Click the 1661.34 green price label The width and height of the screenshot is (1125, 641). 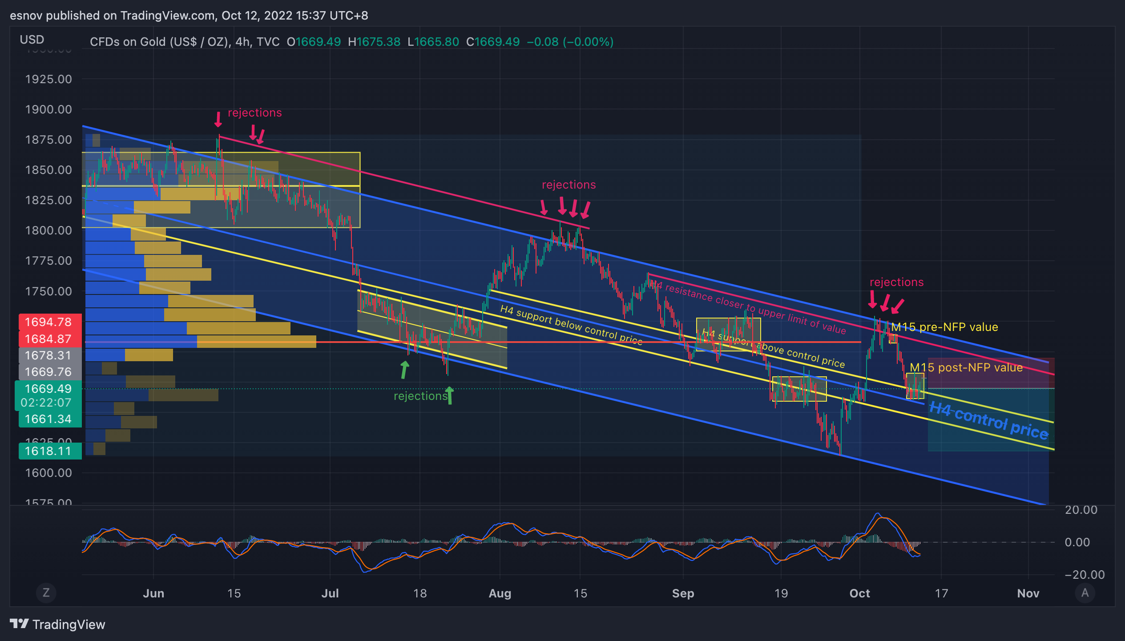(x=50, y=419)
